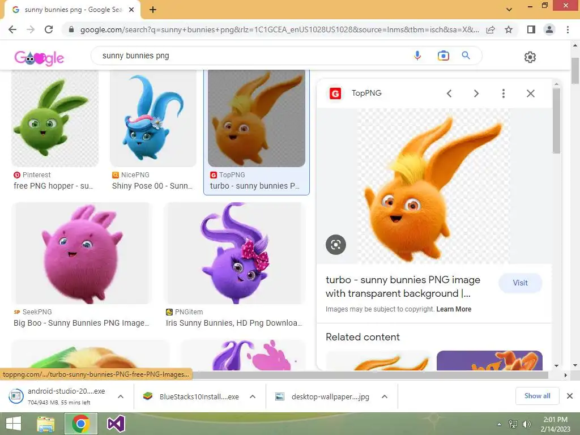Submit search with magnifier icon
Viewport: 580px width, 435px height.
(x=466, y=56)
